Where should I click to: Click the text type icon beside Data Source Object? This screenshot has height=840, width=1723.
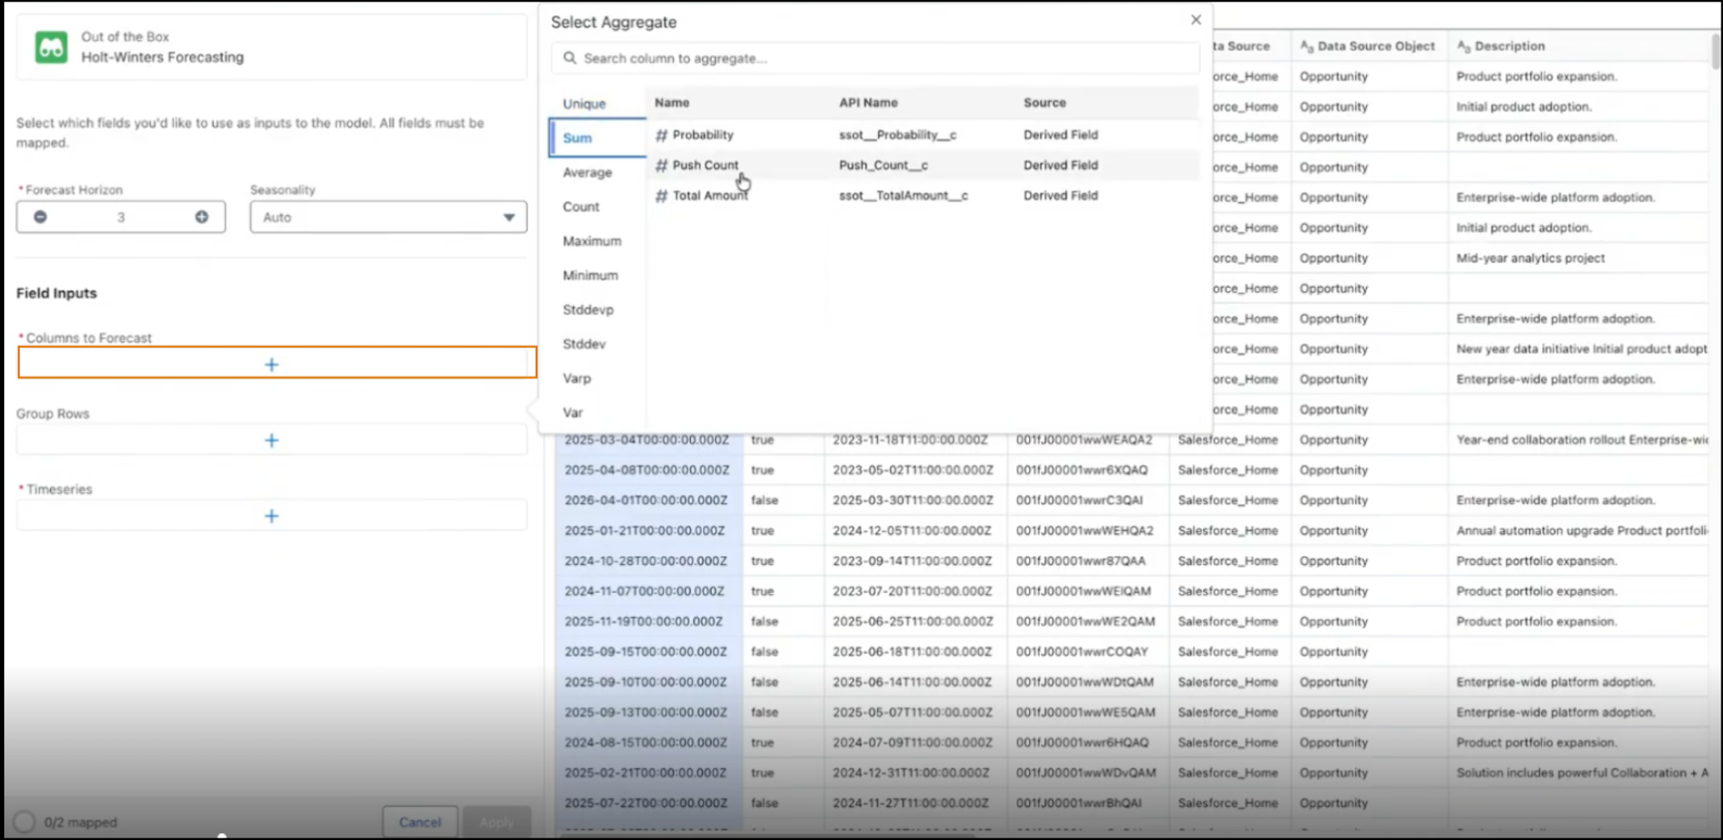click(1306, 46)
